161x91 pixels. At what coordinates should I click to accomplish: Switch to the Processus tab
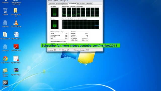coord(59,4)
